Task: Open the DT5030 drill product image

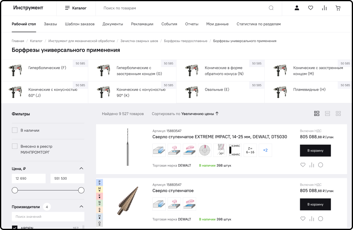Action: [x=128, y=147]
